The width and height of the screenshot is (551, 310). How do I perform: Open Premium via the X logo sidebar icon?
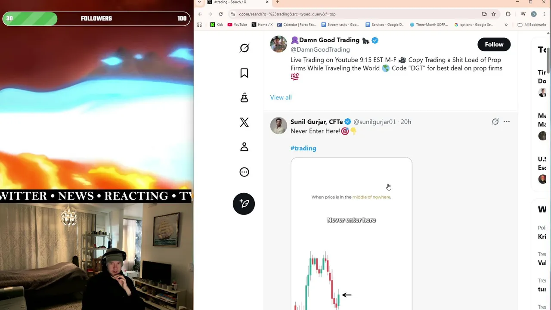point(244,123)
